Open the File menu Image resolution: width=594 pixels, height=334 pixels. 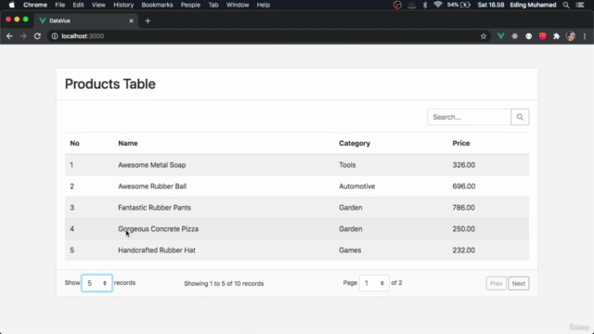tap(59, 5)
